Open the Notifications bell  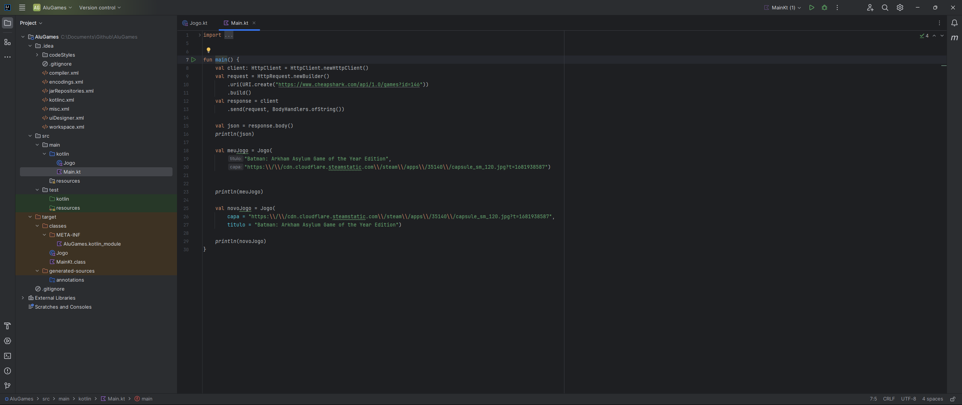pos(954,23)
